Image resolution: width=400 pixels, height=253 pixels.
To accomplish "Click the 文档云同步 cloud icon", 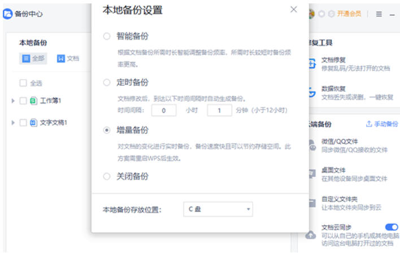I will (311, 235).
